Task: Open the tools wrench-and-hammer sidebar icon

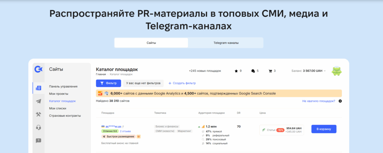Action: tap(39, 114)
